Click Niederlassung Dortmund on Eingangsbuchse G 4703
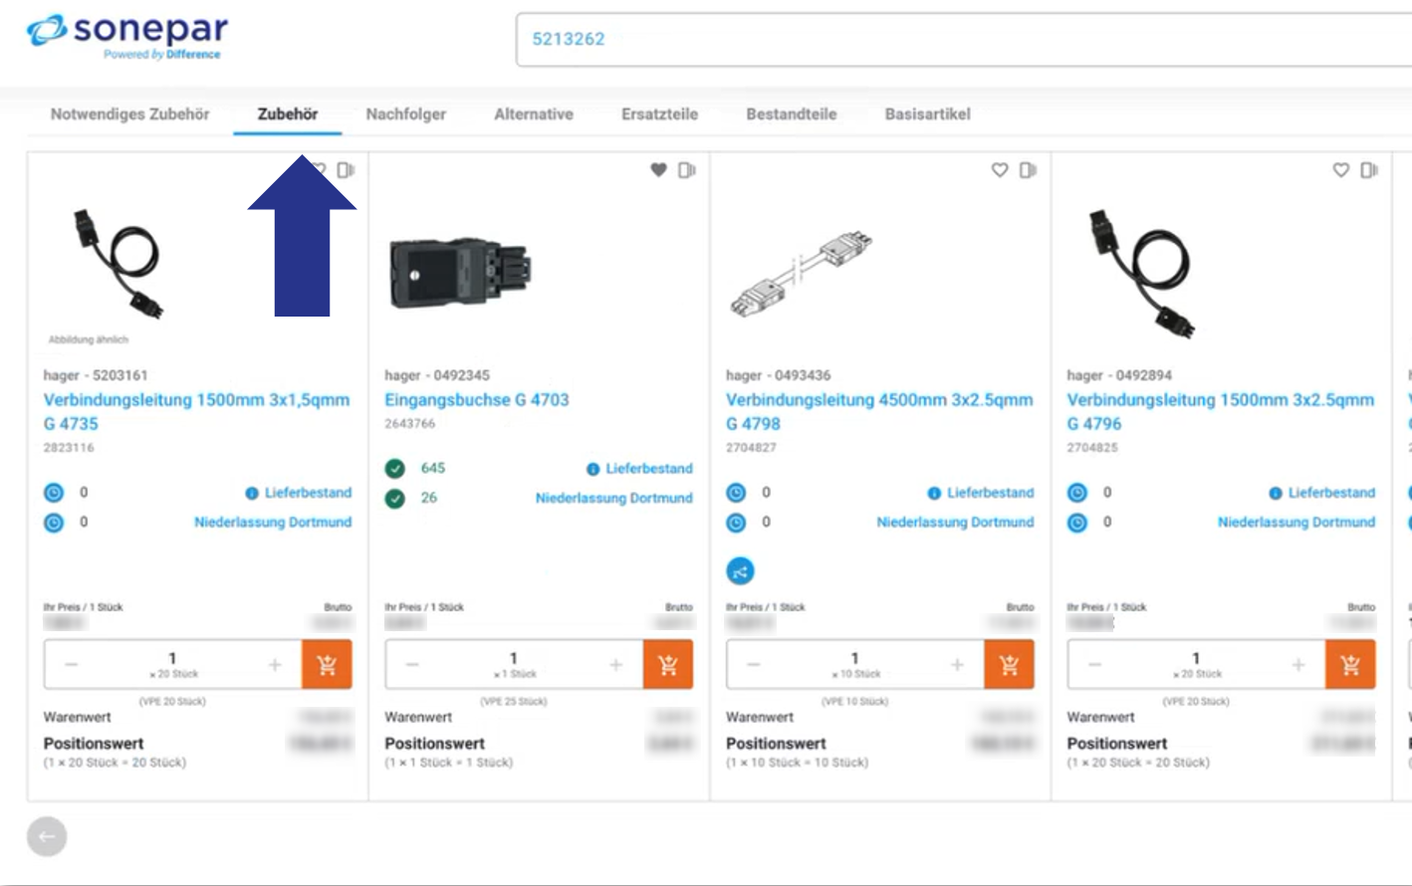Image resolution: width=1412 pixels, height=886 pixels. coord(614,498)
